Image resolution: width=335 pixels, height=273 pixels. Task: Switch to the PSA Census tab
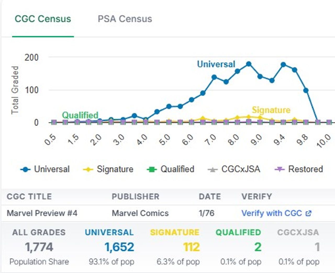coord(125,19)
